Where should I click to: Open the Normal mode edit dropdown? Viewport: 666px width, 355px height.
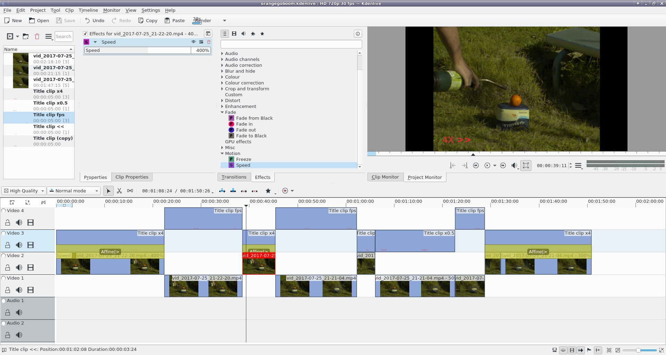click(x=74, y=191)
